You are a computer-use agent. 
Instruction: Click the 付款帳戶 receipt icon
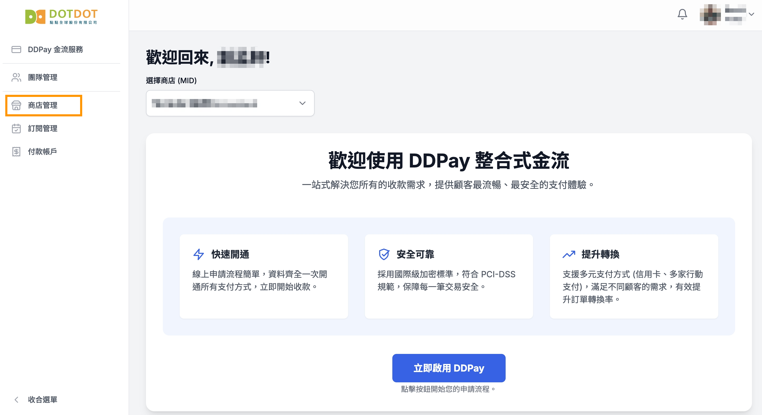point(16,152)
